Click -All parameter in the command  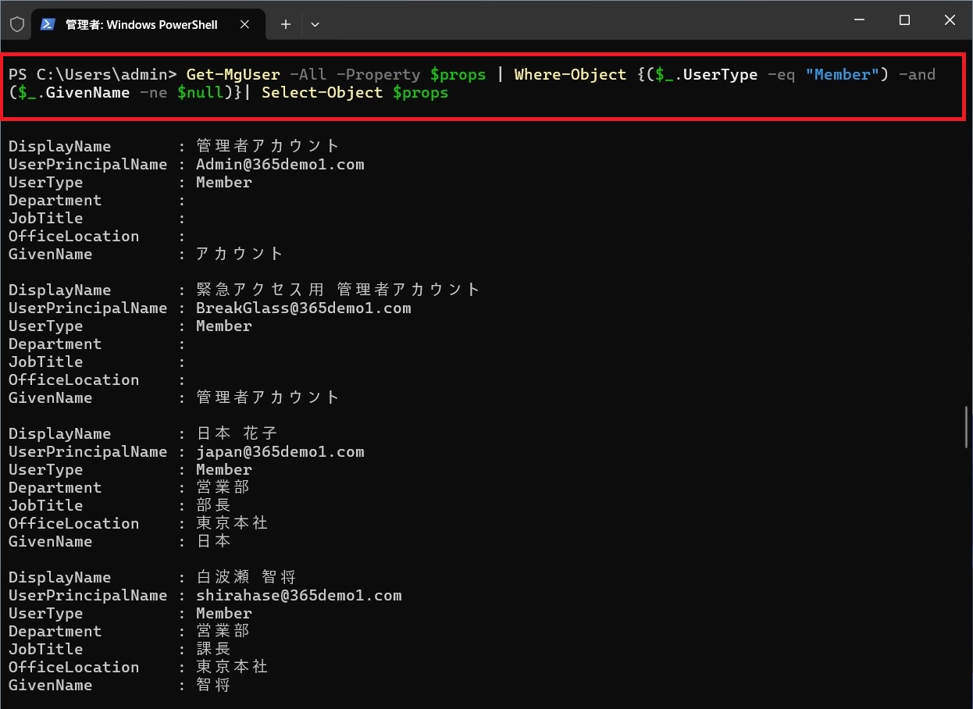point(308,74)
